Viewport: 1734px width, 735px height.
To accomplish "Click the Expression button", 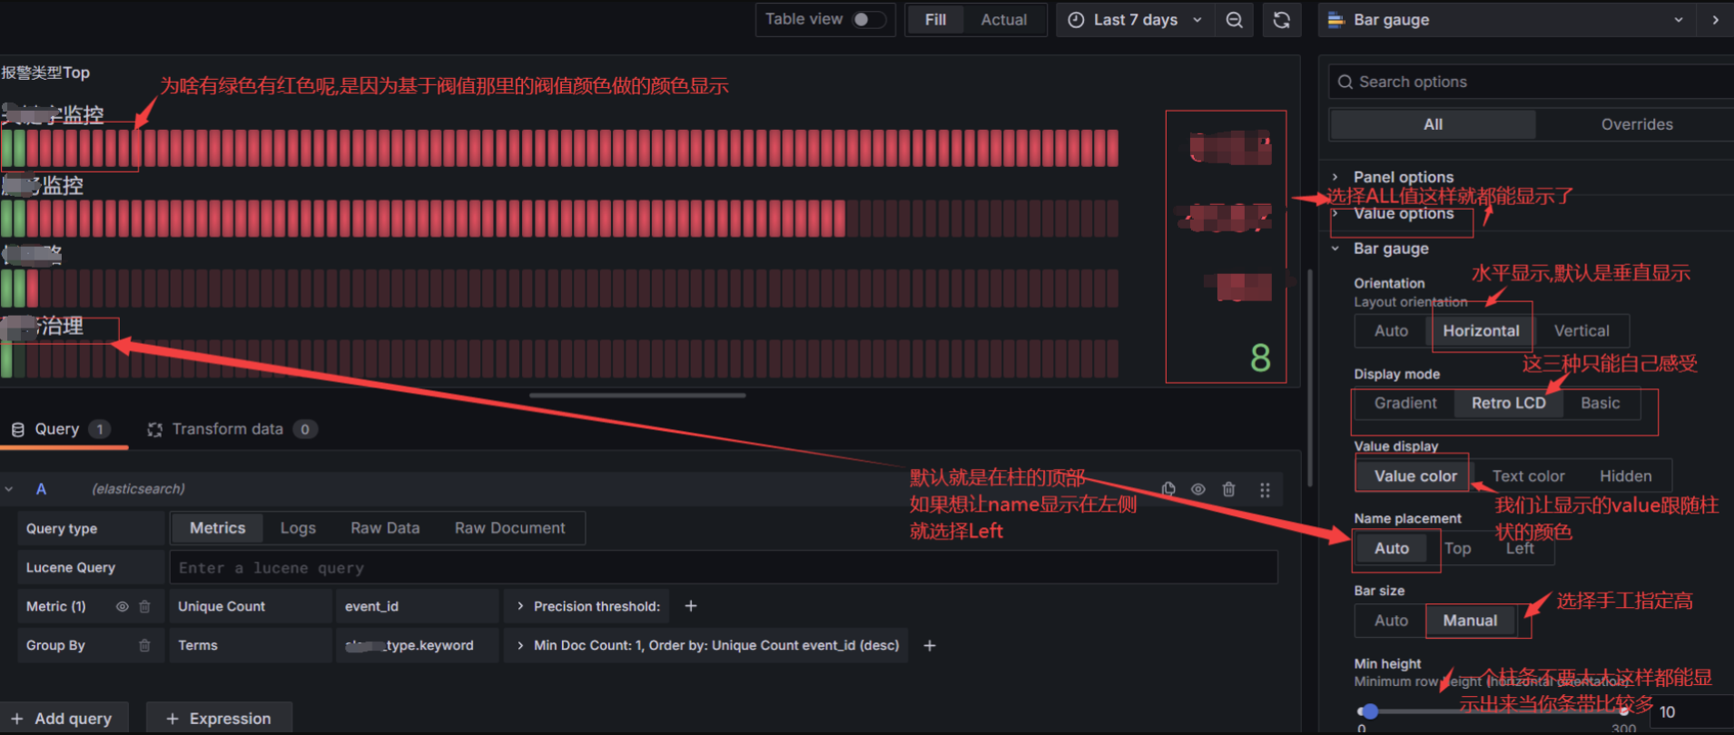I will 219,719.
